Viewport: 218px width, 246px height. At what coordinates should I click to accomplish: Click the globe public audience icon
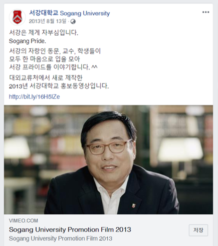point(73,22)
